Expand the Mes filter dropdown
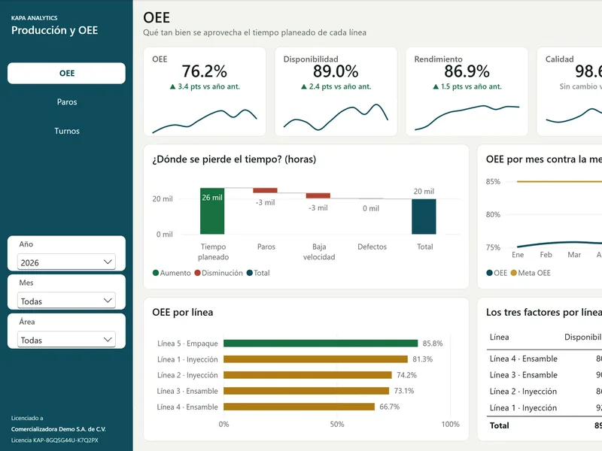This screenshot has width=602, height=451. click(66, 301)
